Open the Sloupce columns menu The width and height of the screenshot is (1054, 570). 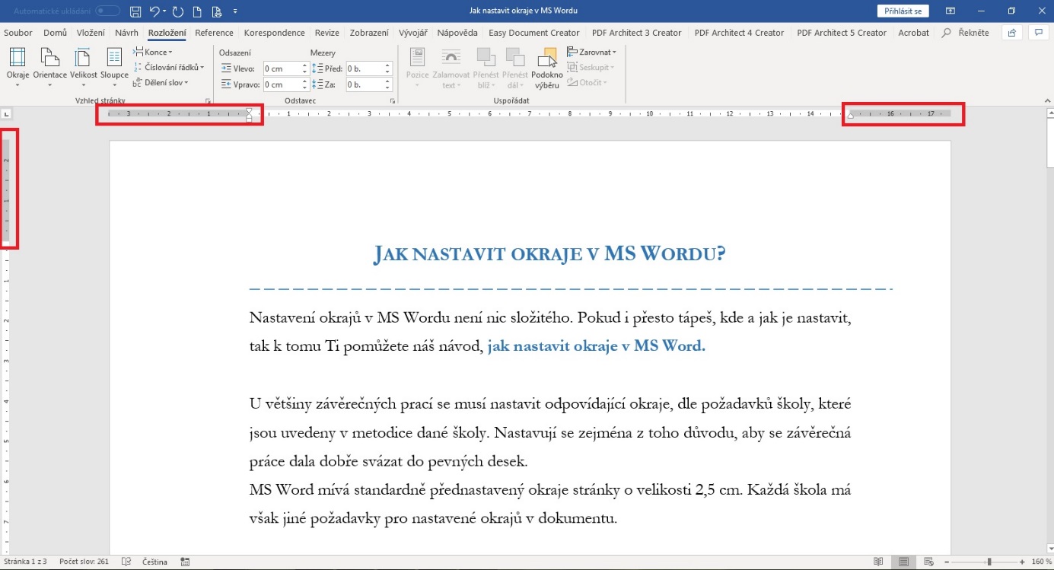tap(114, 67)
